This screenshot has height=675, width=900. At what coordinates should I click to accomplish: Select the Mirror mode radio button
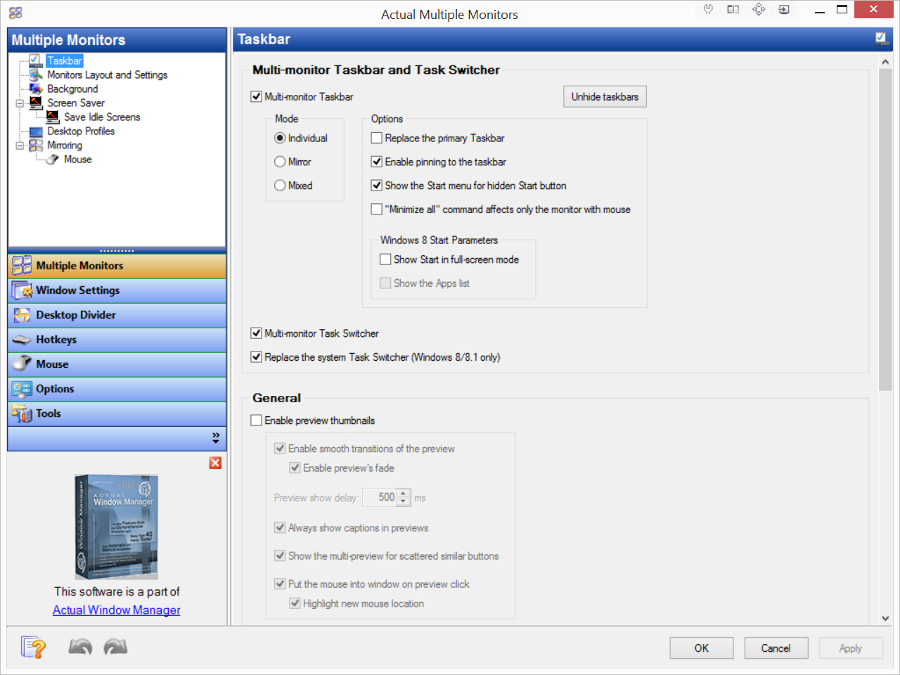pos(280,162)
